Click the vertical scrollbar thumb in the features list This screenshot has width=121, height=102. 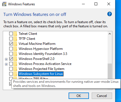coord(110,71)
